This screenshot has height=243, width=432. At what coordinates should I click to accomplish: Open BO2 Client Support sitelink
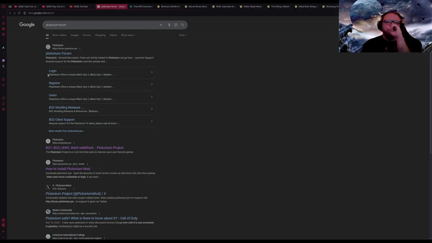61,119
